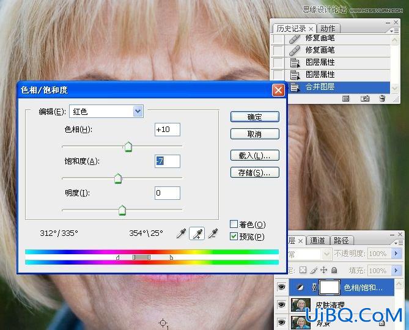This screenshot has width=409, height=330.
Task: Open the 填充 fill slider arrow
Action: point(397,271)
